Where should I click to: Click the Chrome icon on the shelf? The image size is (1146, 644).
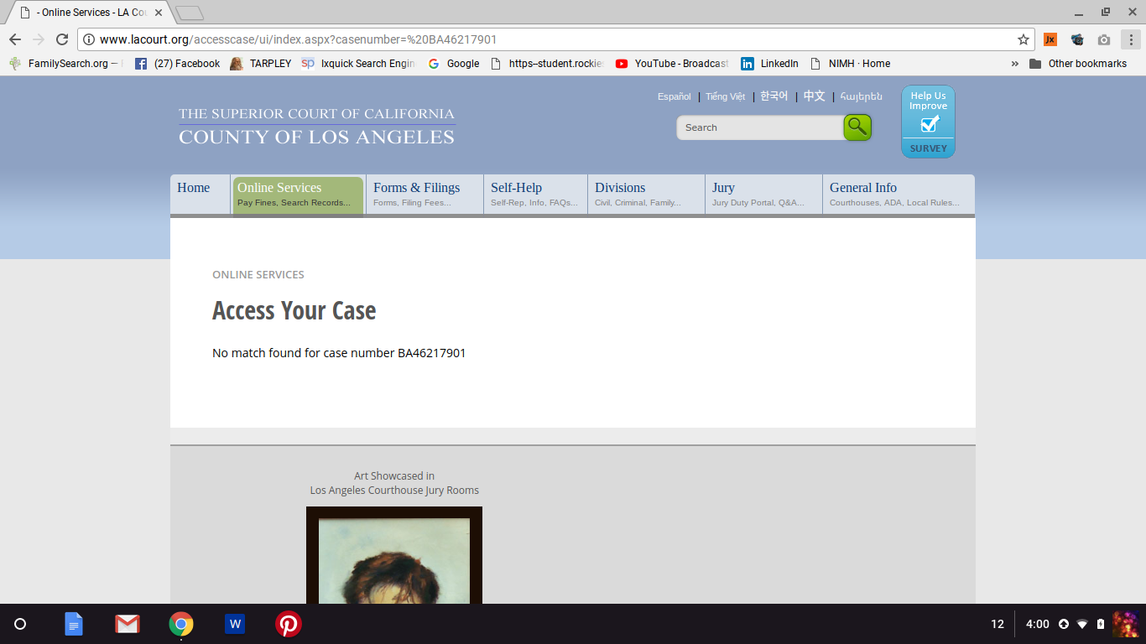coord(181,624)
